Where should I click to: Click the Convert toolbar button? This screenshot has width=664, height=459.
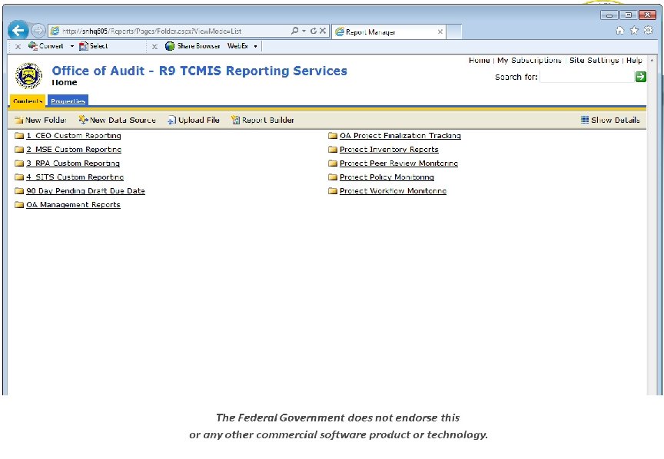pos(46,46)
